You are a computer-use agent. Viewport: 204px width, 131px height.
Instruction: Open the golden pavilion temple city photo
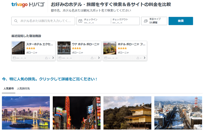coord(128,113)
